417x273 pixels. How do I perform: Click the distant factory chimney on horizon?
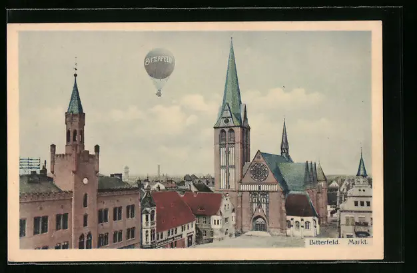[159, 170]
